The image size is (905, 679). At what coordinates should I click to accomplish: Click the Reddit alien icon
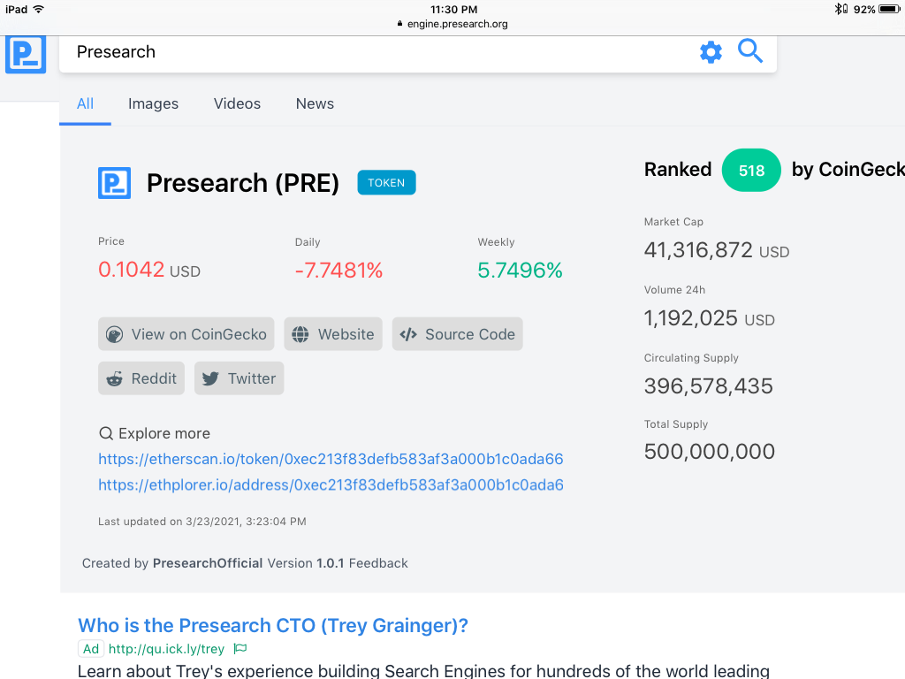tap(114, 378)
